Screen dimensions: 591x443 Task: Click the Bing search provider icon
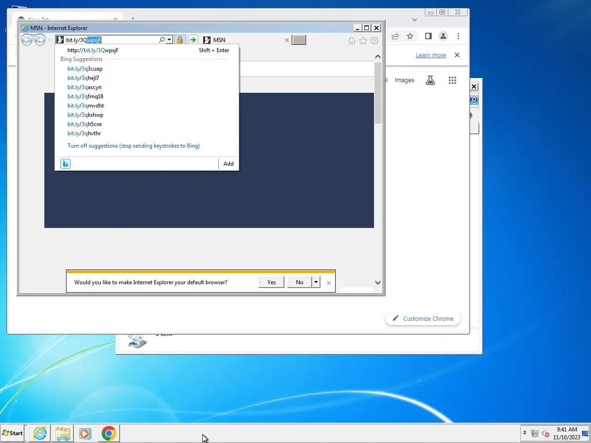click(x=66, y=164)
